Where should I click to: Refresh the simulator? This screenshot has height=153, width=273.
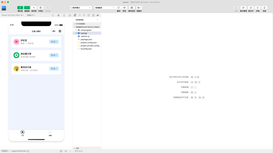53,15
